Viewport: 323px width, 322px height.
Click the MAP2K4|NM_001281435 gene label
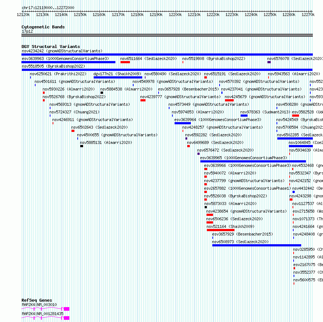(x=42, y=314)
